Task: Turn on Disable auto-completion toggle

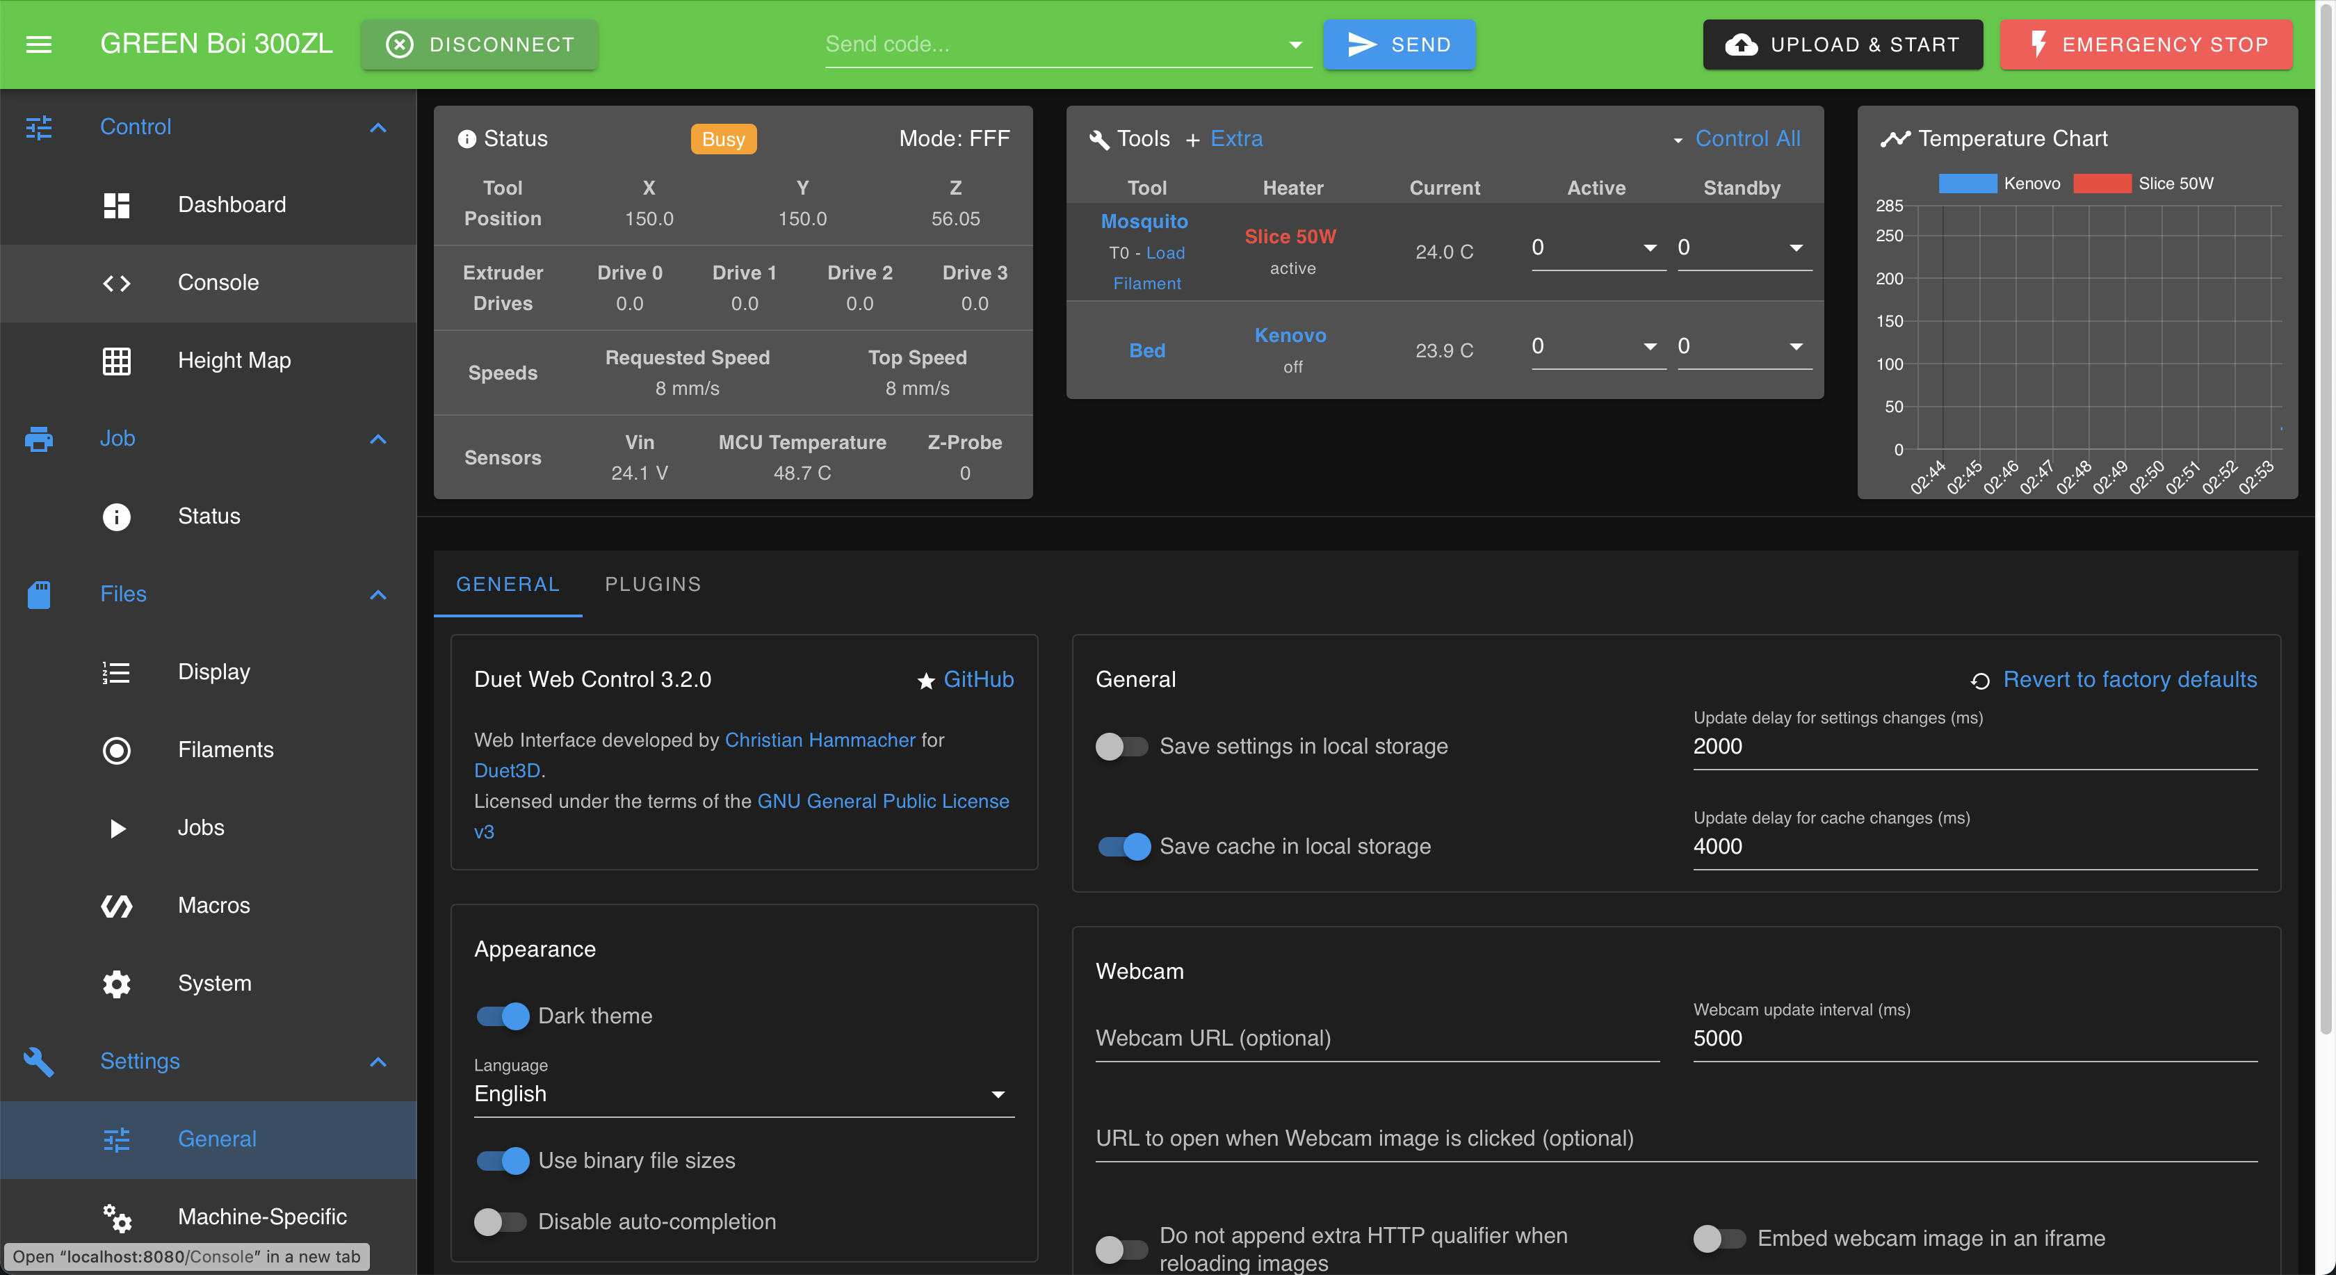Action: click(x=501, y=1221)
